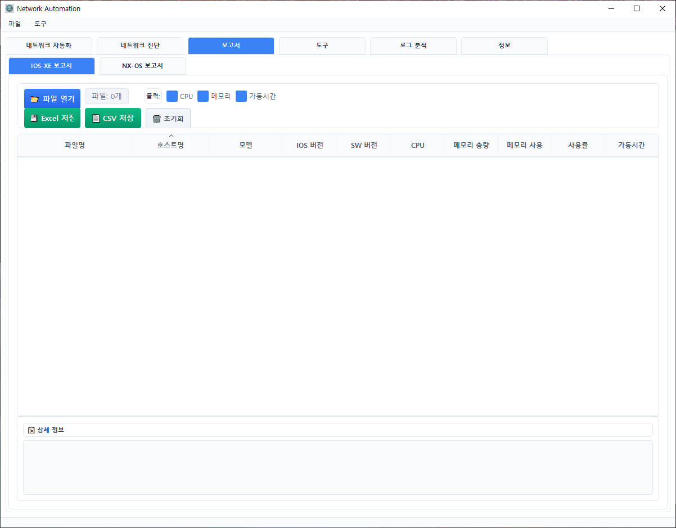Sort table by the 모델 column header
Image resolution: width=676 pixels, height=528 pixels.
coord(246,145)
